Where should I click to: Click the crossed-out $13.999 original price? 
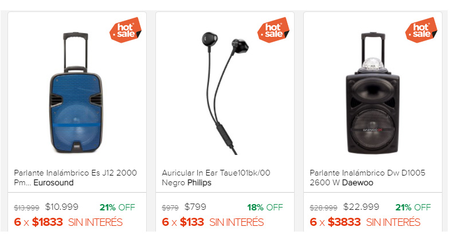click(x=27, y=208)
